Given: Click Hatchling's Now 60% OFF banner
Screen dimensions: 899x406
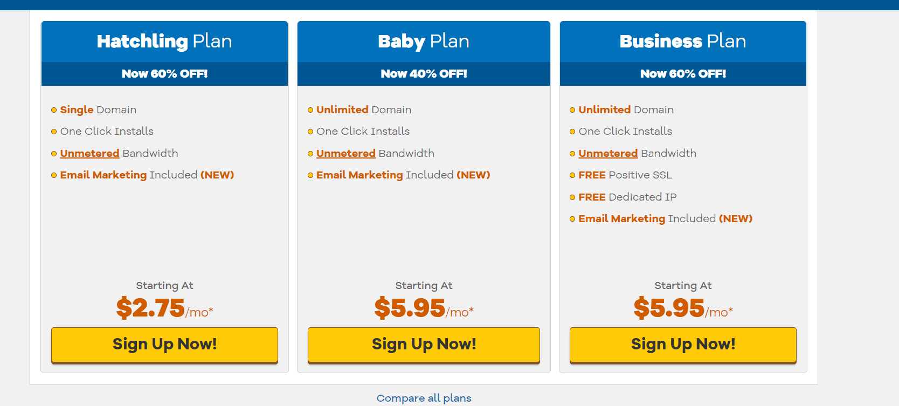Looking at the screenshot, I should point(164,74).
